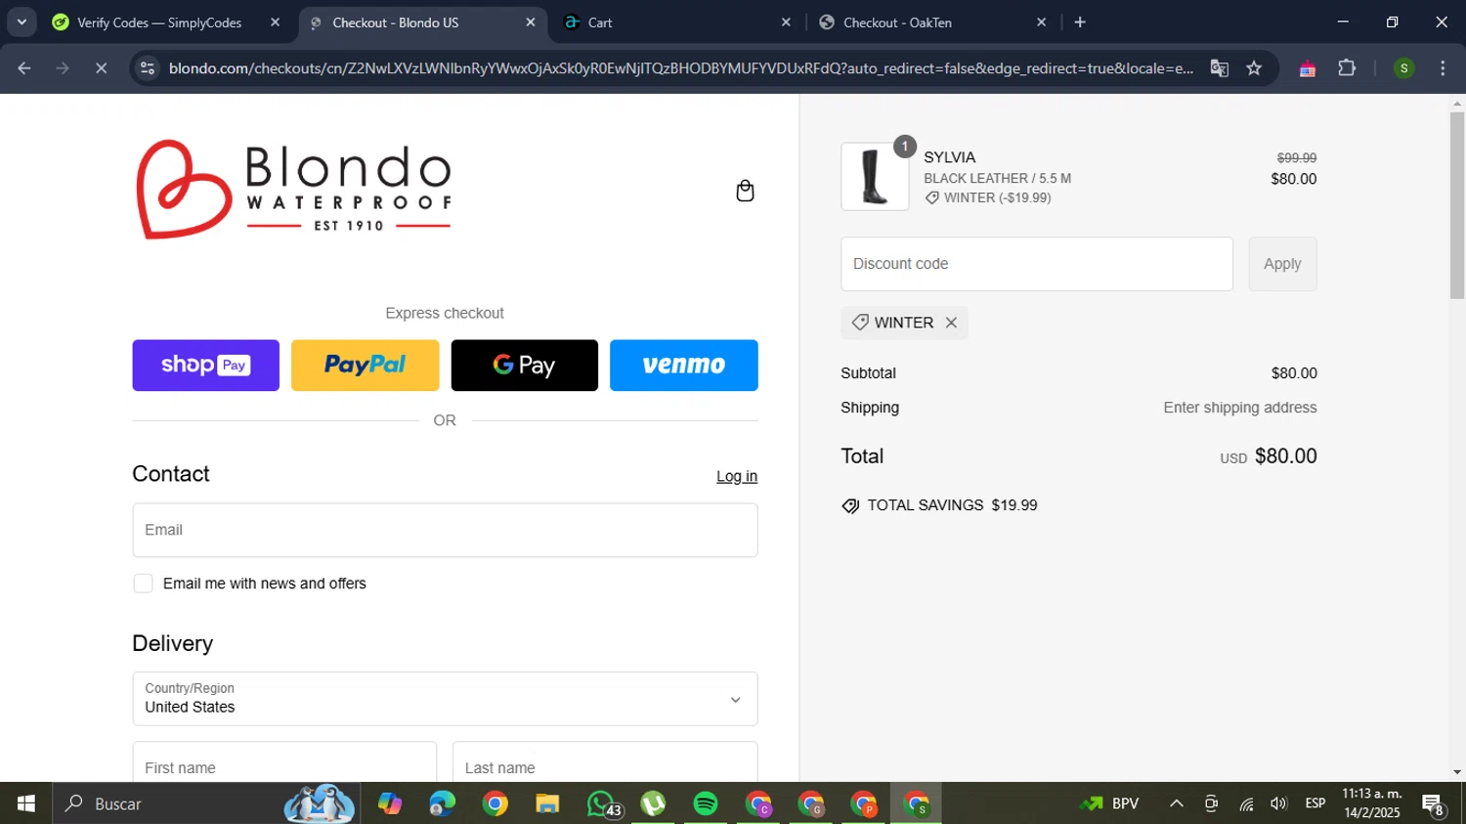This screenshot has height=824, width=1466.
Task: Open a new browser tab
Action: (x=1080, y=22)
